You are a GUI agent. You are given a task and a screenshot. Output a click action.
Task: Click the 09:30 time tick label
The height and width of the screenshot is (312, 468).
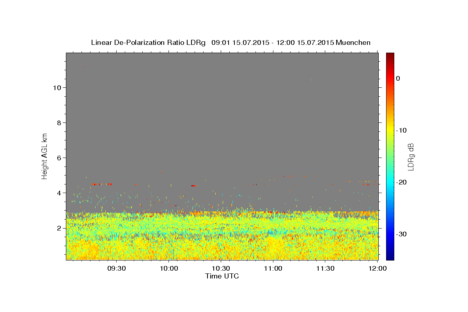click(117, 268)
